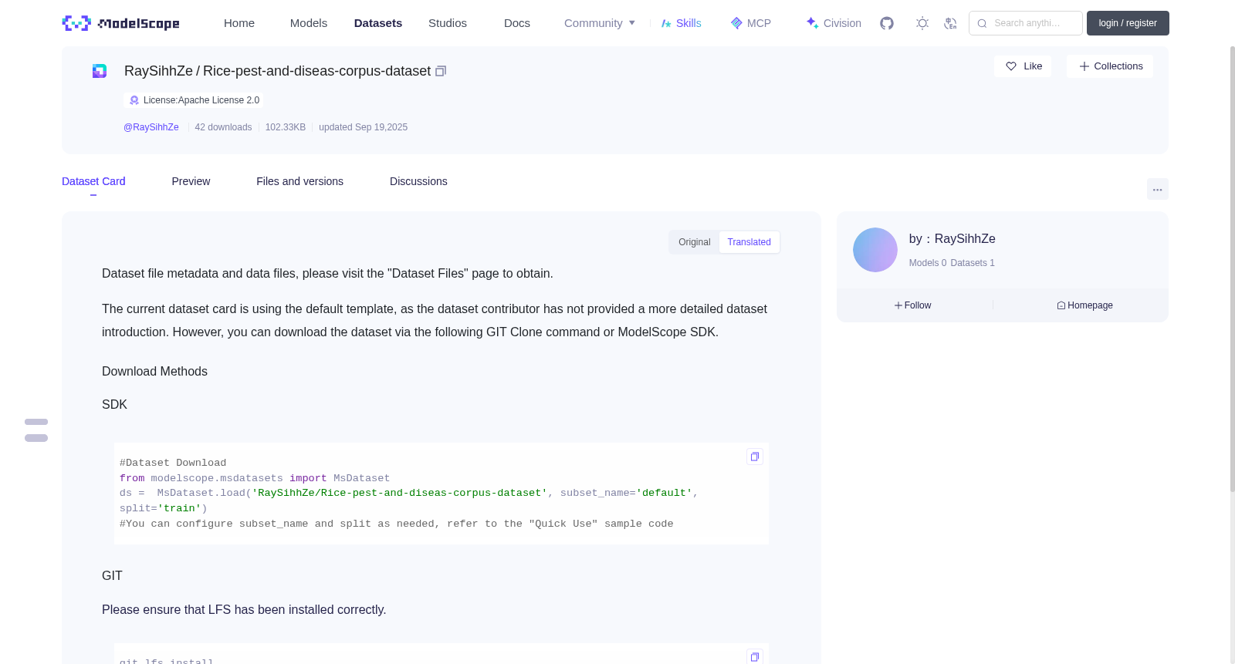Show the Original card text

[694, 242]
